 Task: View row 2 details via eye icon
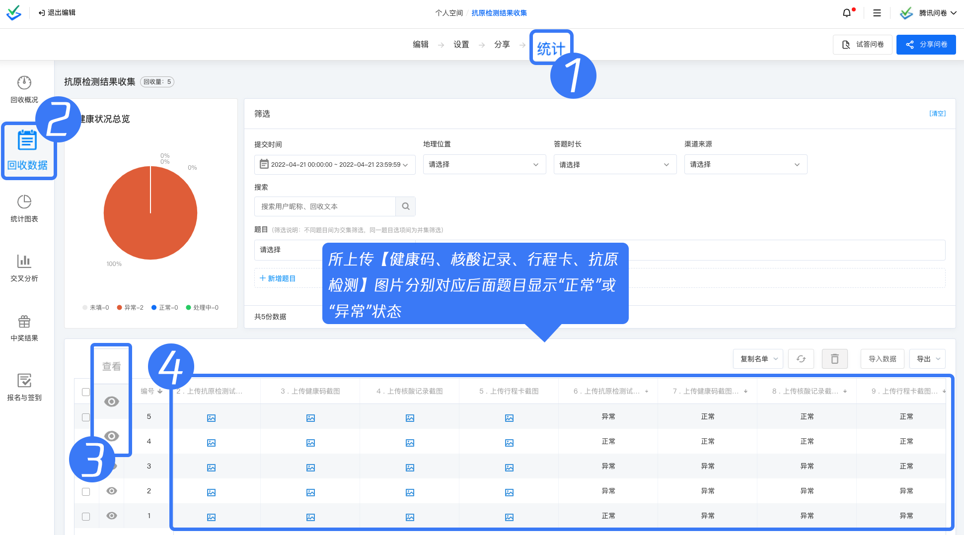[112, 491]
